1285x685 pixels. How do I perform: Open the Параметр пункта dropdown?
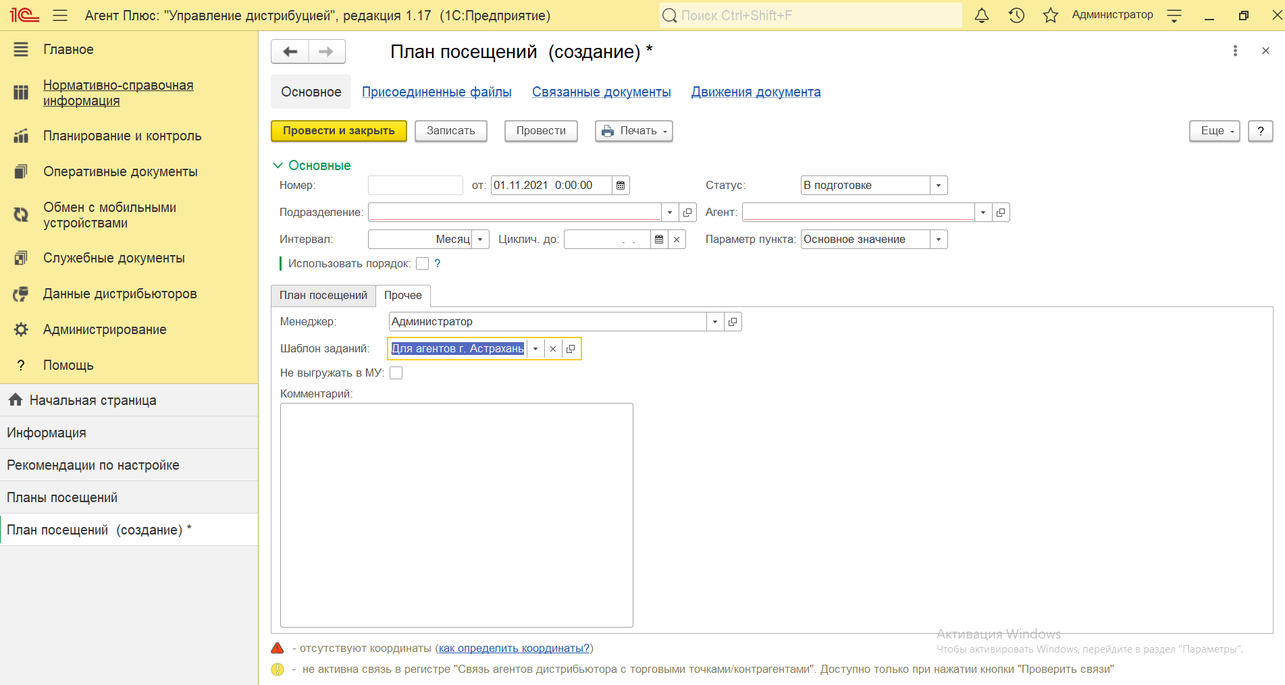[939, 239]
